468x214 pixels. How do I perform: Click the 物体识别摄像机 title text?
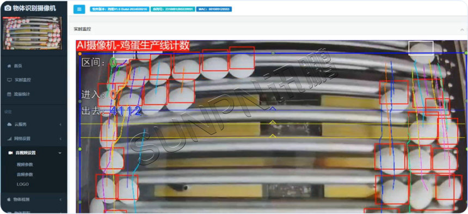[x=34, y=8]
